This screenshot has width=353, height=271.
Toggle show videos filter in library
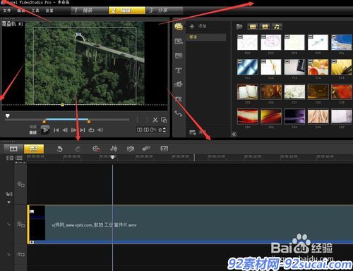click(253, 27)
